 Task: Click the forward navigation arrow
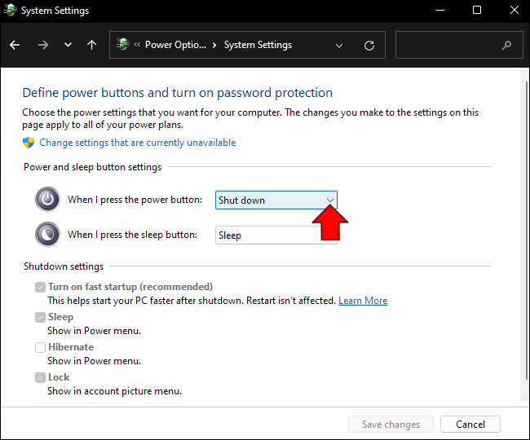point(42,46)
